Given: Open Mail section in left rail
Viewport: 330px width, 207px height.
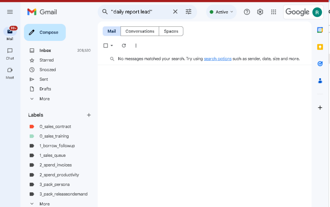Looking at the screenshot, I should tap(10, 34).
